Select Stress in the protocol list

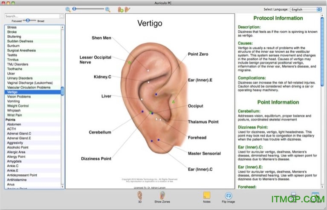click(x=33, y=27)
